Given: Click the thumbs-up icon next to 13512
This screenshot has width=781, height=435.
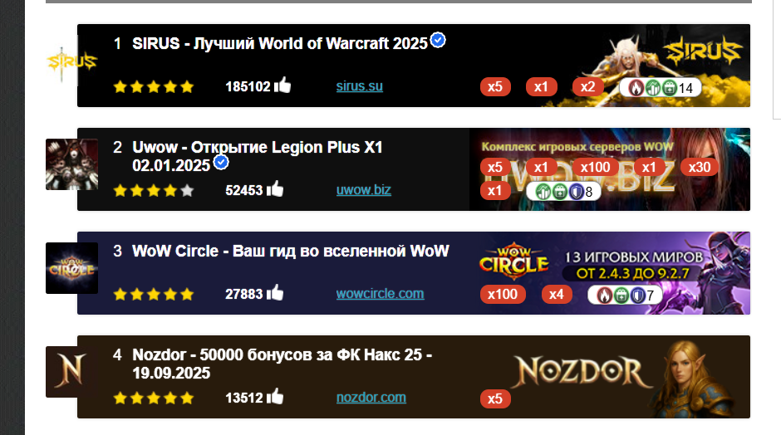Looking at the screenshot, I should pos(274,397).
